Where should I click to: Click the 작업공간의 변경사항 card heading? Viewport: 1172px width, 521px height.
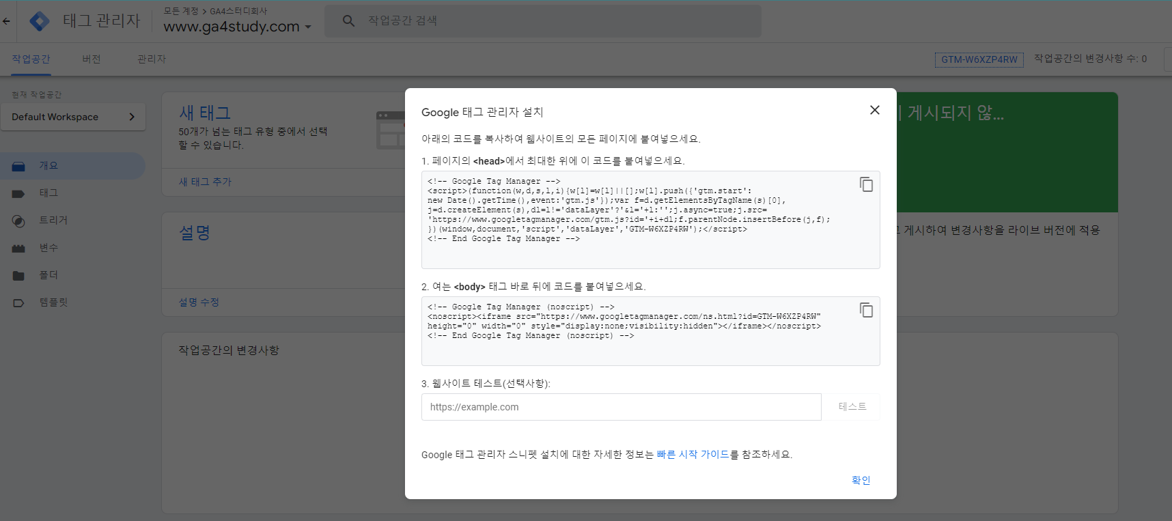[x=229, y=350]
